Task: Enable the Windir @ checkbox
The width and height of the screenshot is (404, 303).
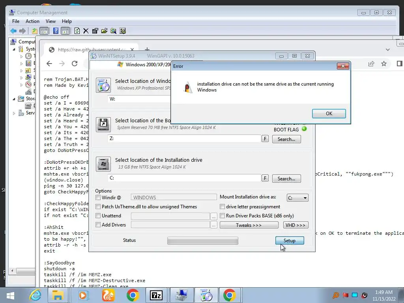Action: pyautogui.click(x=98, y=198)
